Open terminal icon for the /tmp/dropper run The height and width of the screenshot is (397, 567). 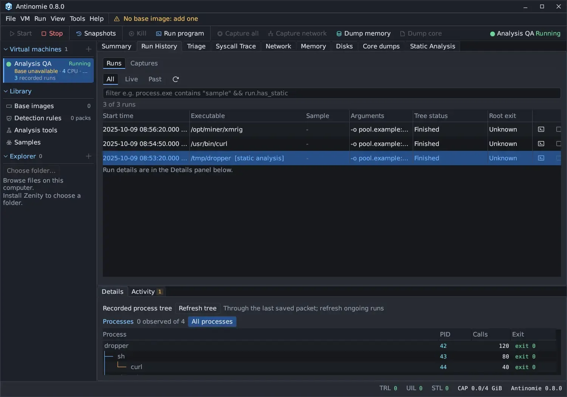(541, 158)
